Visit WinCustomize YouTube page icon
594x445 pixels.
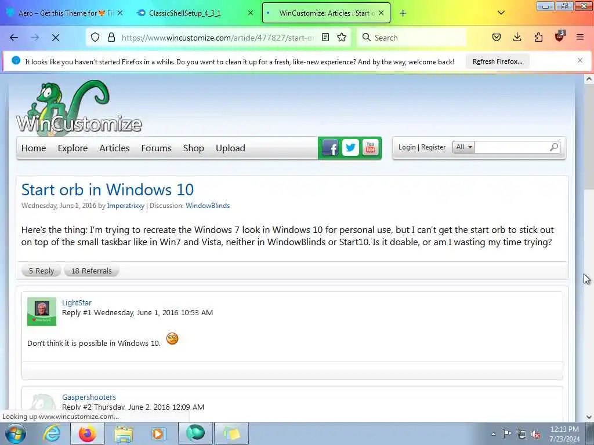coord(371,148)
